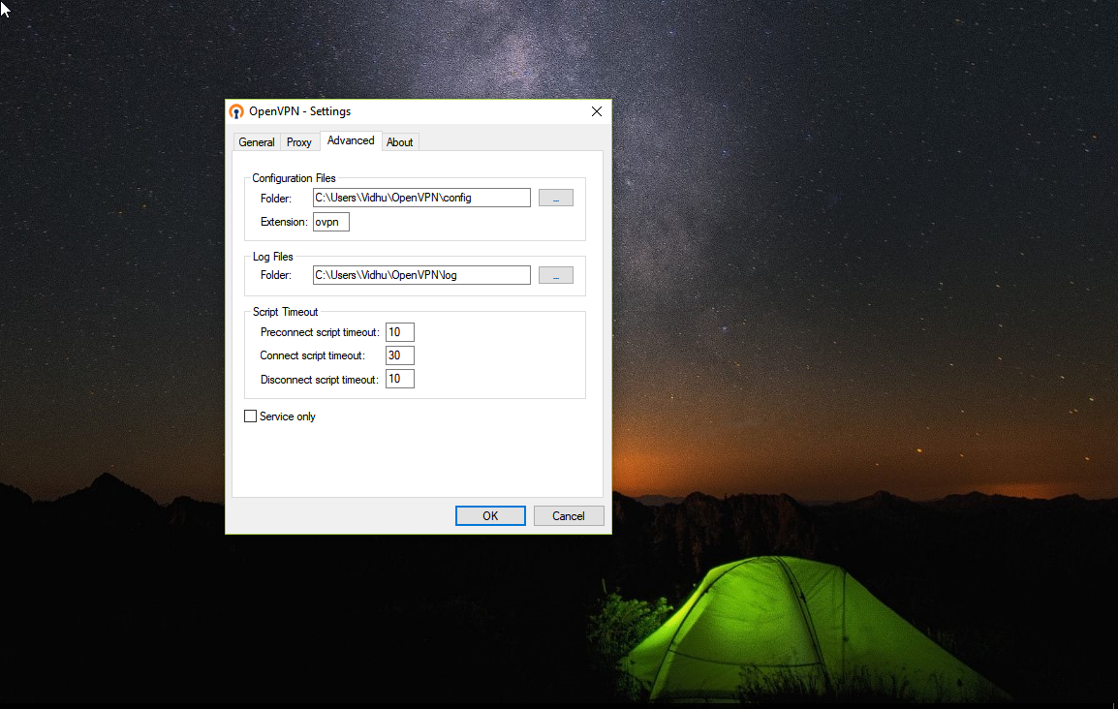Click the Extension field with ovpn
1118x709 pixels.
click(x=330, y=222)
